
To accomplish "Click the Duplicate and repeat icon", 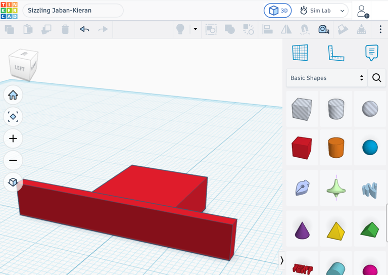I will 46,29.
